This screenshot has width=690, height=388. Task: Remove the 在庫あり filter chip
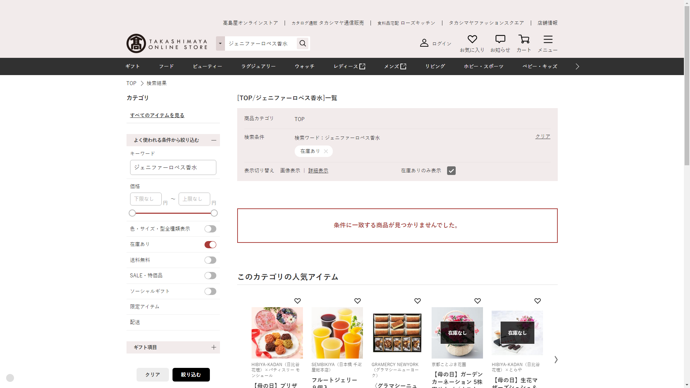point(326,151)
